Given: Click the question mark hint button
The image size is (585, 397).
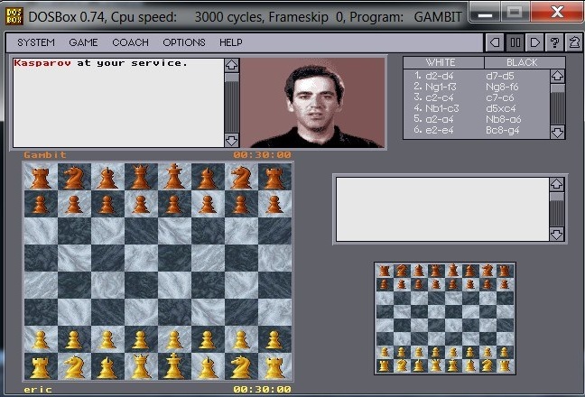Looking at the screenshot, I should pyautogui.click(x=554, y=42).
